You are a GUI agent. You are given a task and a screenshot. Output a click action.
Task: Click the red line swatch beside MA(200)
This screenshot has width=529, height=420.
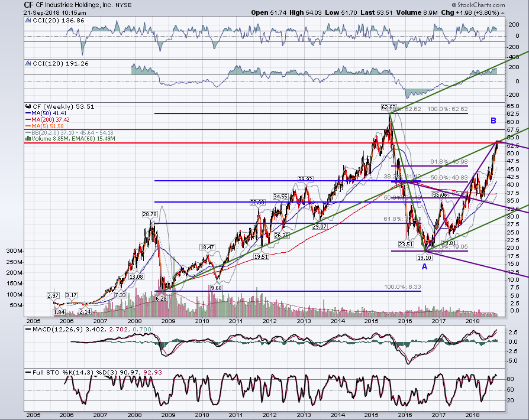pyautogui.click(x=28, y=120)
